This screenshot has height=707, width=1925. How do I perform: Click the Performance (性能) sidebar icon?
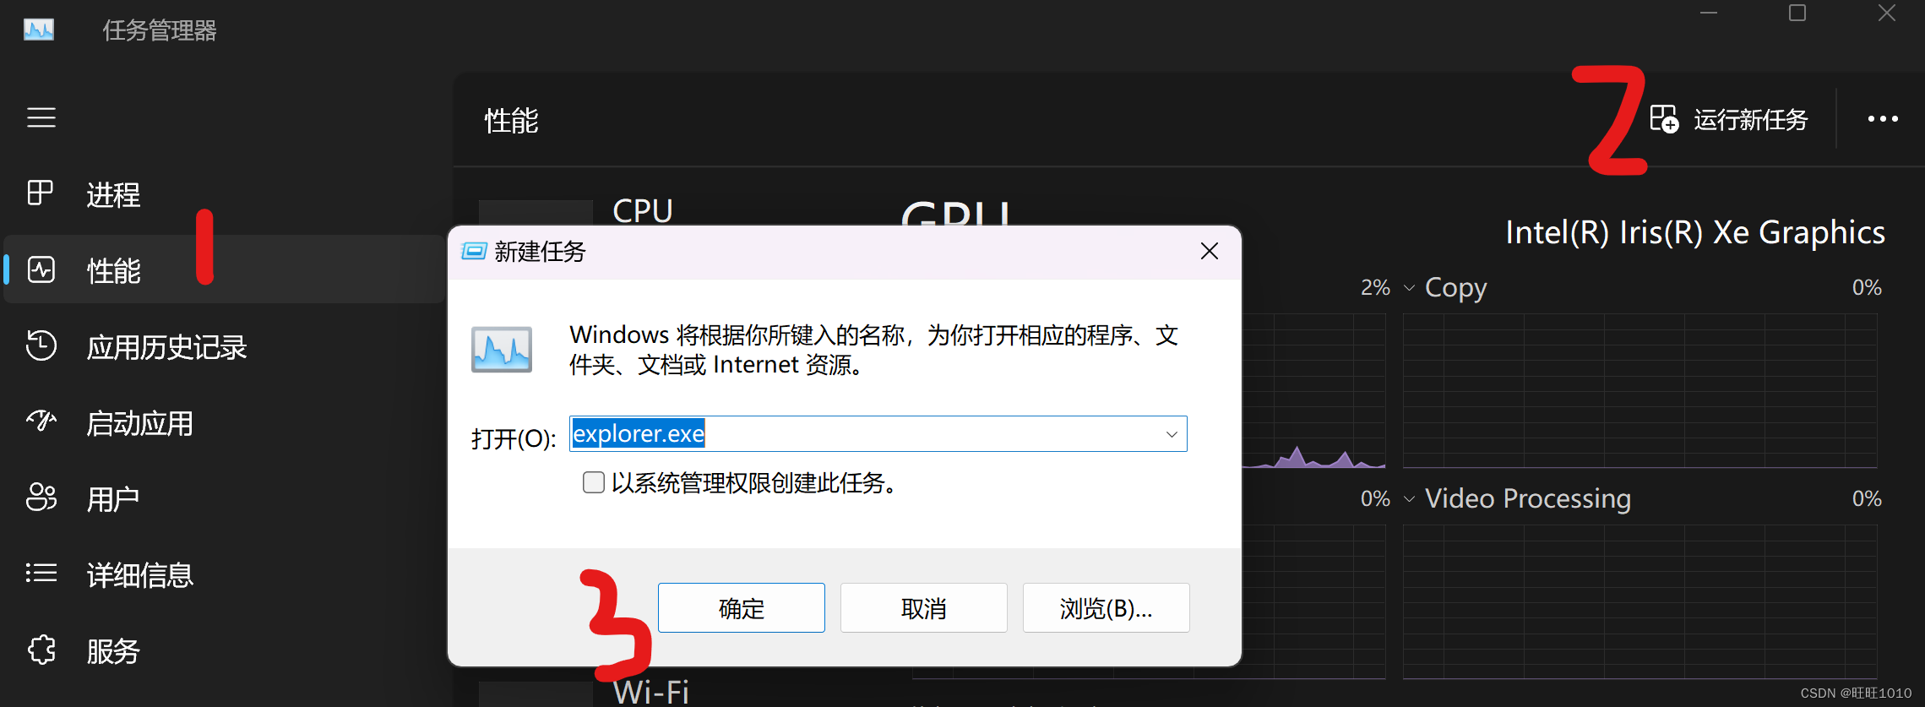tap(41, 269)
